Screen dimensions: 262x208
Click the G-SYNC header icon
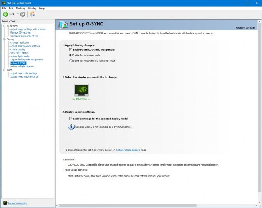pyautogui.click(x=63, y=25)
